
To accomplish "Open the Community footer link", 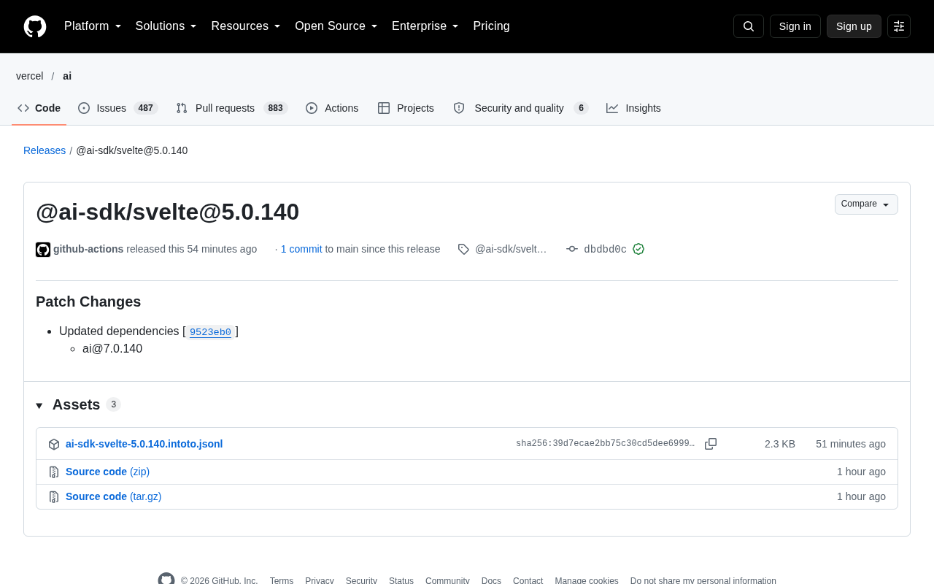I will 447,581.
